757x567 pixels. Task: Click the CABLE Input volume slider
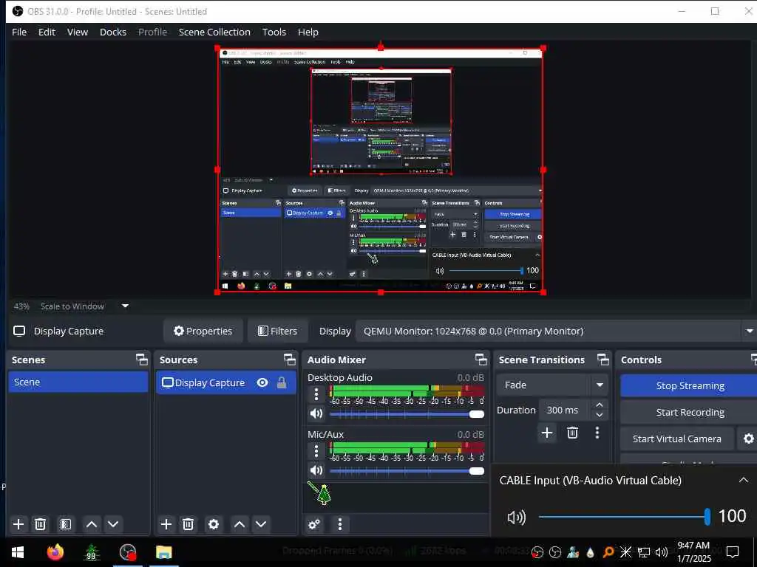(x=624, y=517)
